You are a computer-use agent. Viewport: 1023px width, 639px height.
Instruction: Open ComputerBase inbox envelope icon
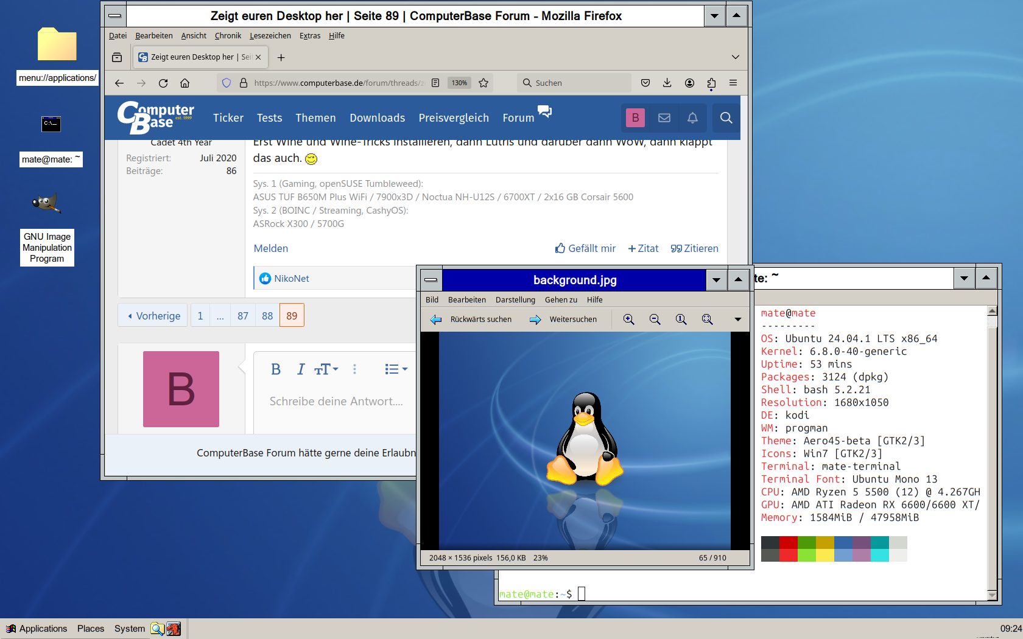click(664, 117)
